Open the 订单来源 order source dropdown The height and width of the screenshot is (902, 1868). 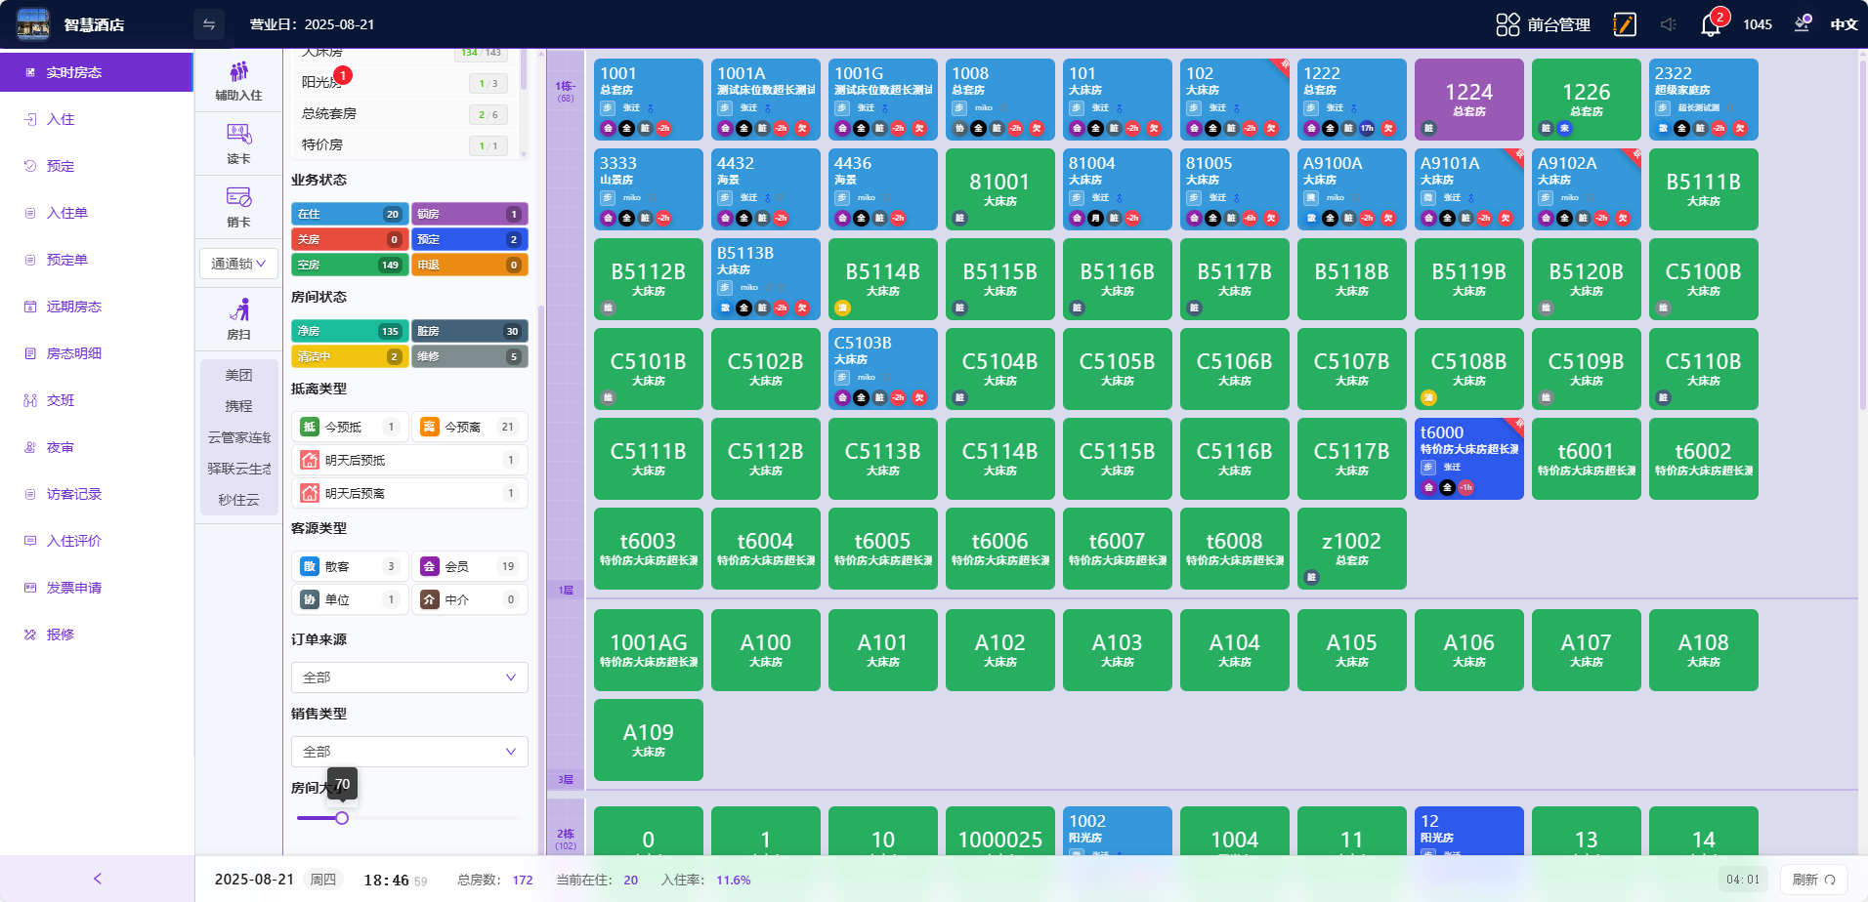[409, 677]
